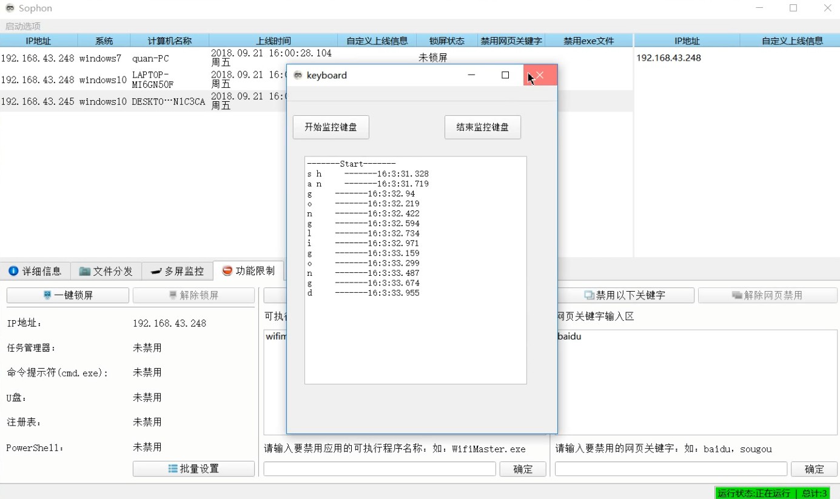Screen dimensions: 840x499
Task: Switch to the 文件分发 tab
Action: pos(106,271)
